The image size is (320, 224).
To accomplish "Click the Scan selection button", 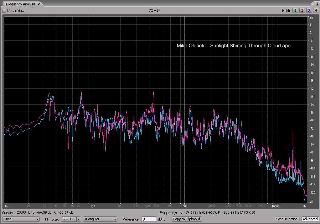I will (287, 219).
